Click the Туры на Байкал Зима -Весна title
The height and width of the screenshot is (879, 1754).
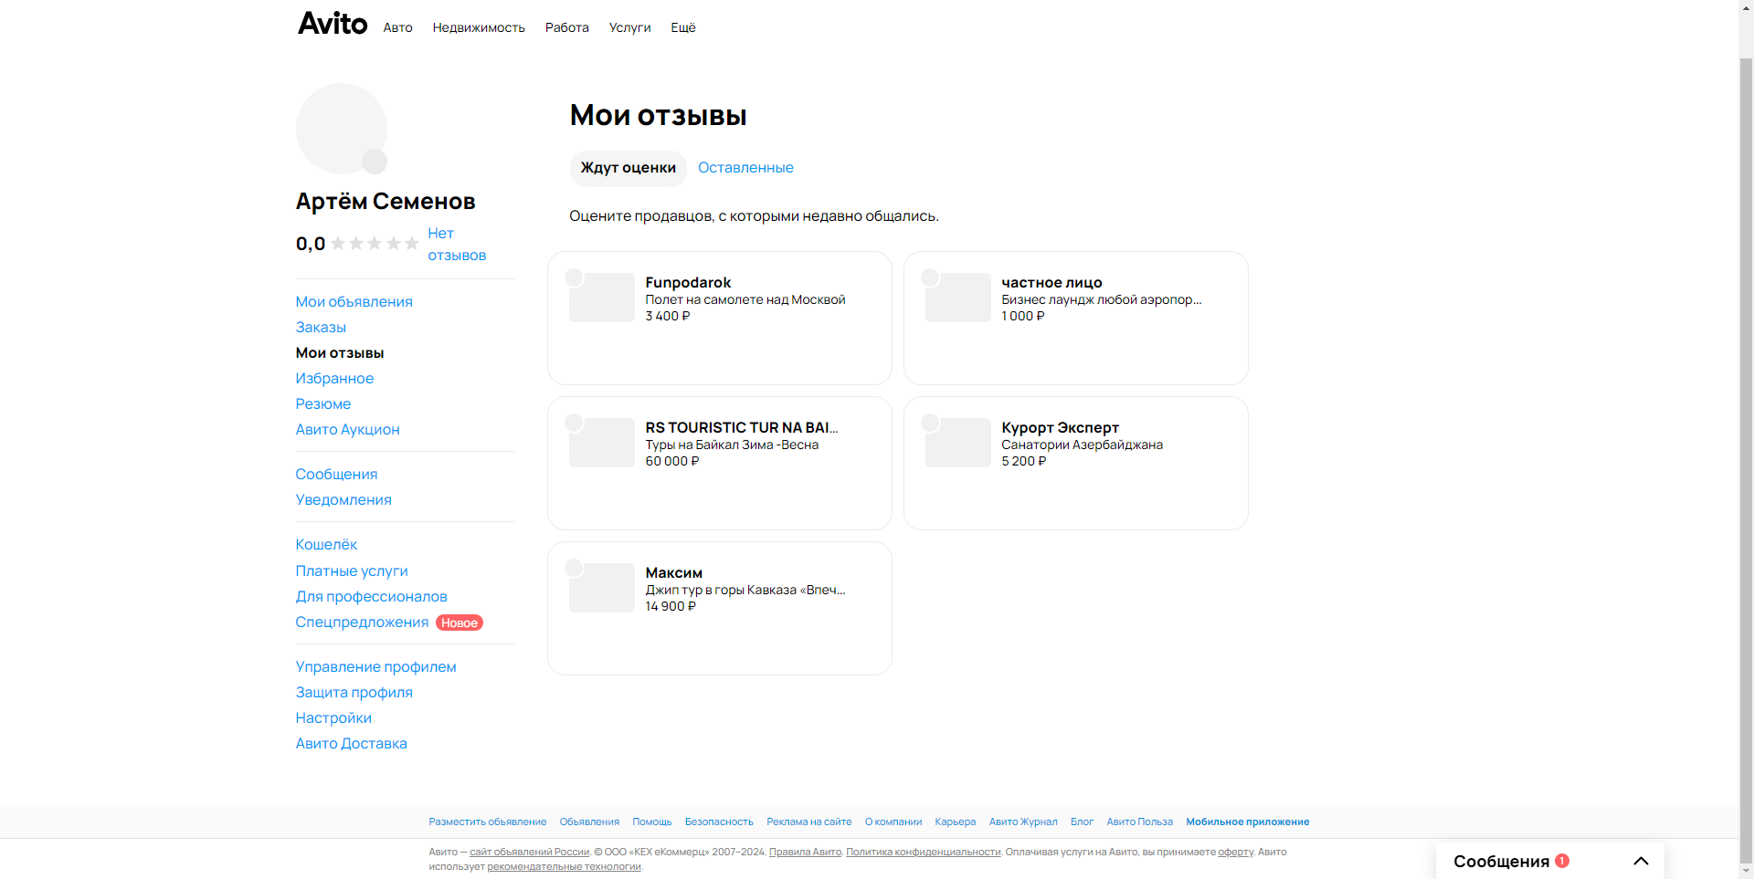click(732, 445)
